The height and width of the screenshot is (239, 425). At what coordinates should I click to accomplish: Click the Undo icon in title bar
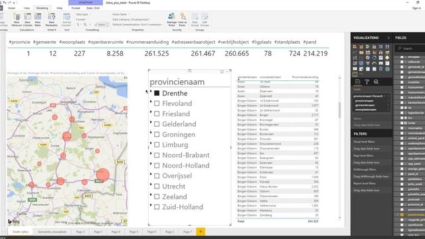click(5, 3)
